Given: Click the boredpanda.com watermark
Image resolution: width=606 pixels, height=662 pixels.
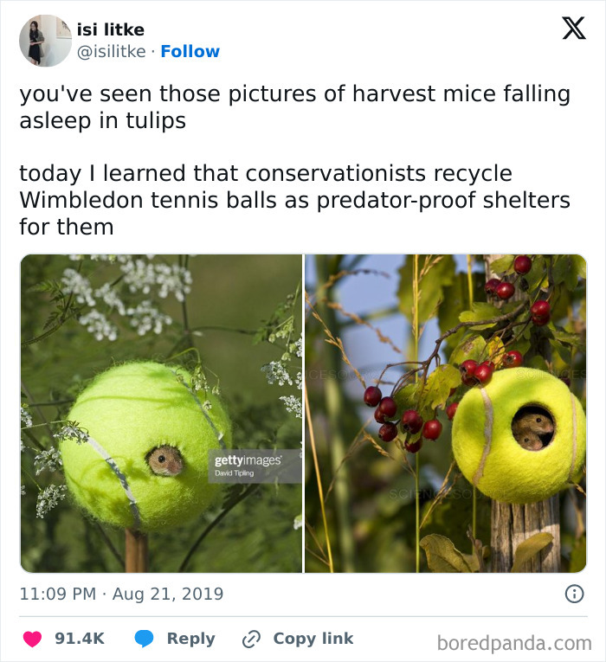Looking at the screenshot, I should 514,644.
